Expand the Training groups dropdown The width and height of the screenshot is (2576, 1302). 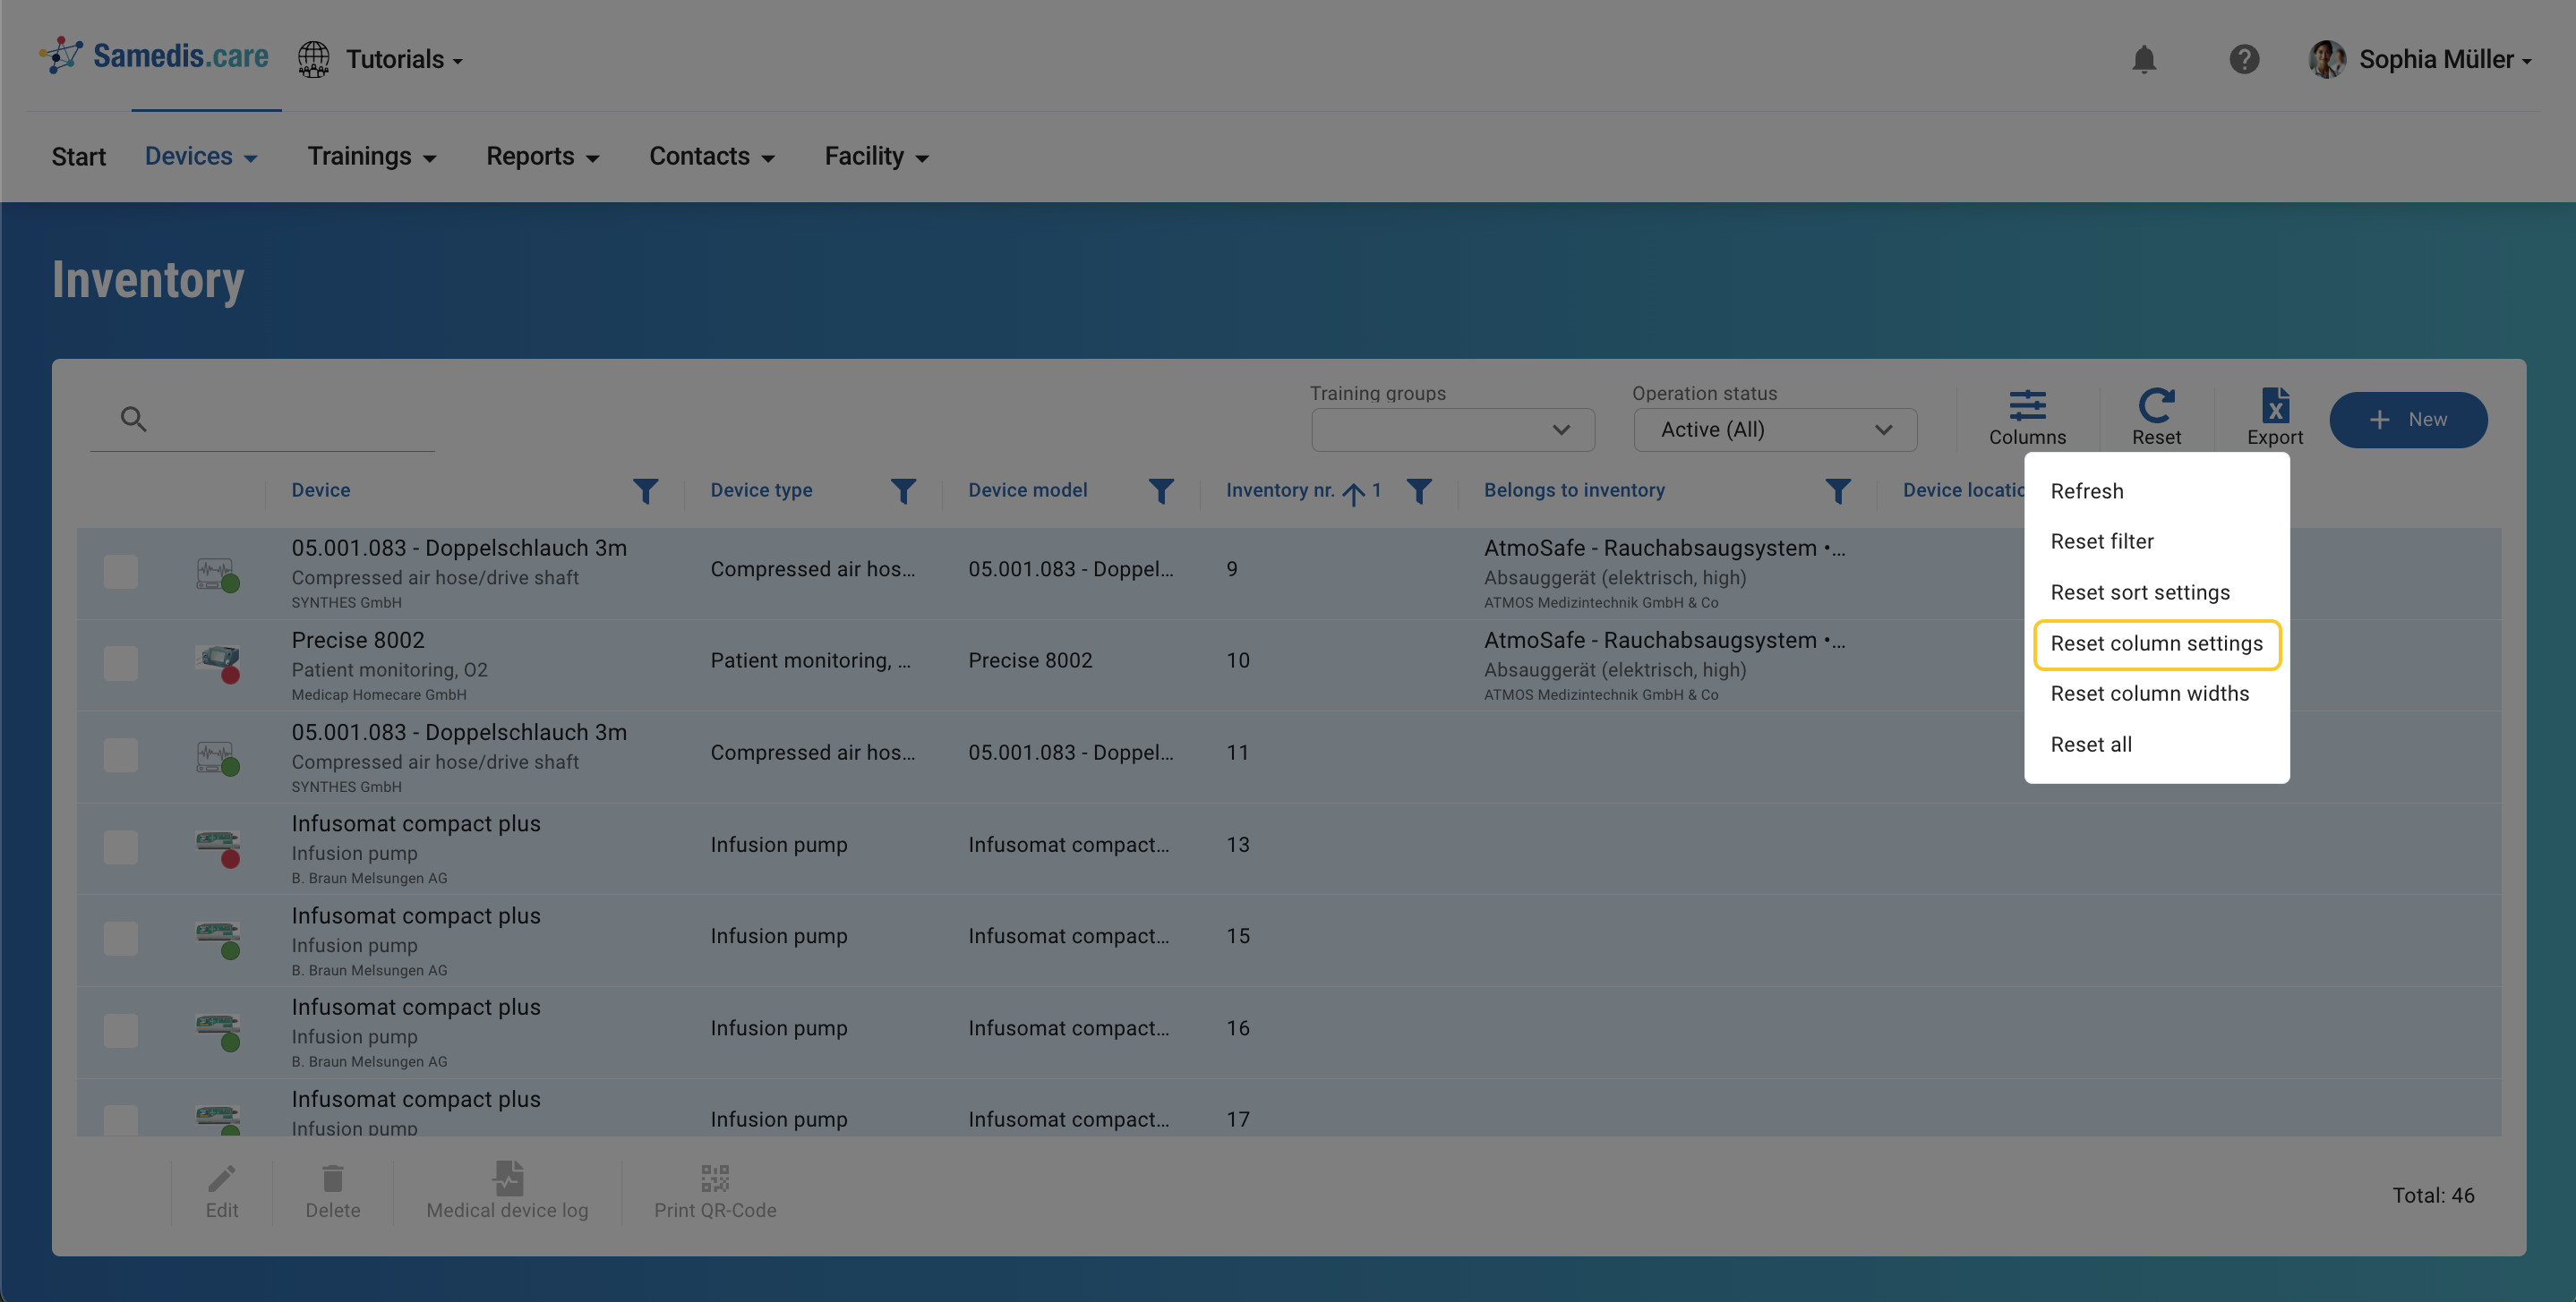click(x=1452, y=430)
